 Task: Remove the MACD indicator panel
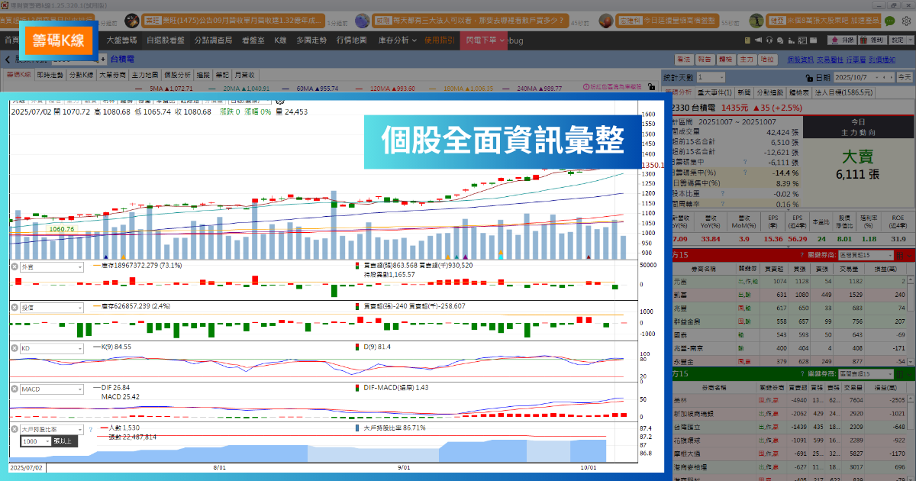pyautogui.click(x=15, y=389)
